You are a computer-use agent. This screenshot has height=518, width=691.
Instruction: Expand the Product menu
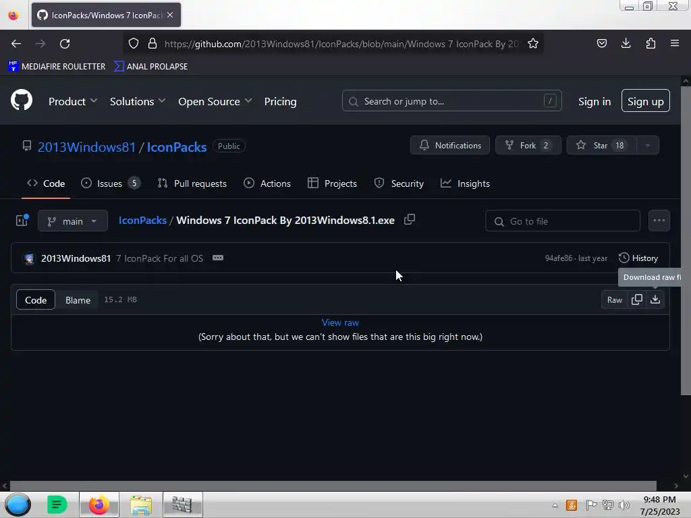pyautogui.click(x=73, y=101)
